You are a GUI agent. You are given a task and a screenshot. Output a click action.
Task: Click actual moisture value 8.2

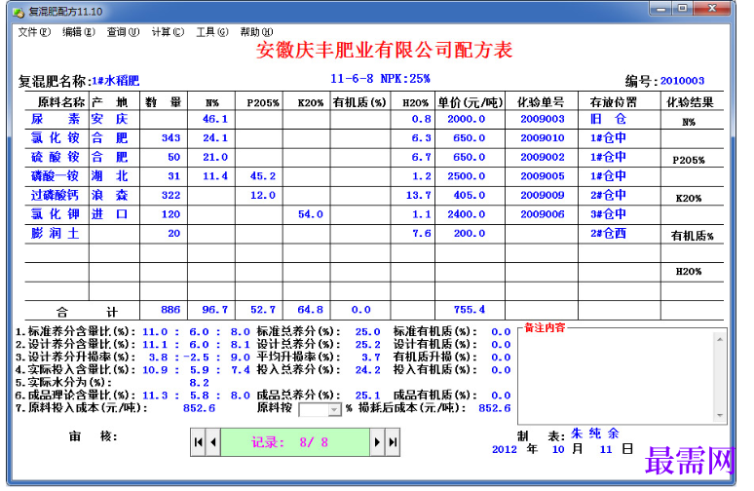[199, 383]
